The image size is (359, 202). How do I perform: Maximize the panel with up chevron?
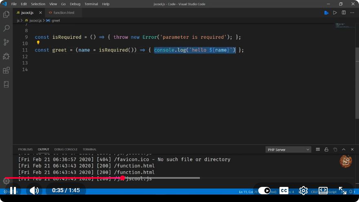(x=343, y=149)
